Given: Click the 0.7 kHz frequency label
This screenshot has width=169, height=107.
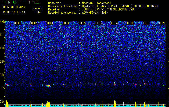Looking at the screenshot, I should pyautogui.click(x=2, y=88).
